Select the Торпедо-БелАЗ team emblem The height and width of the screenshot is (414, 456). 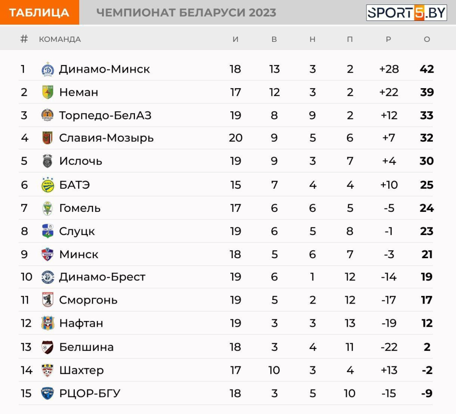click(x=47, y=115)
